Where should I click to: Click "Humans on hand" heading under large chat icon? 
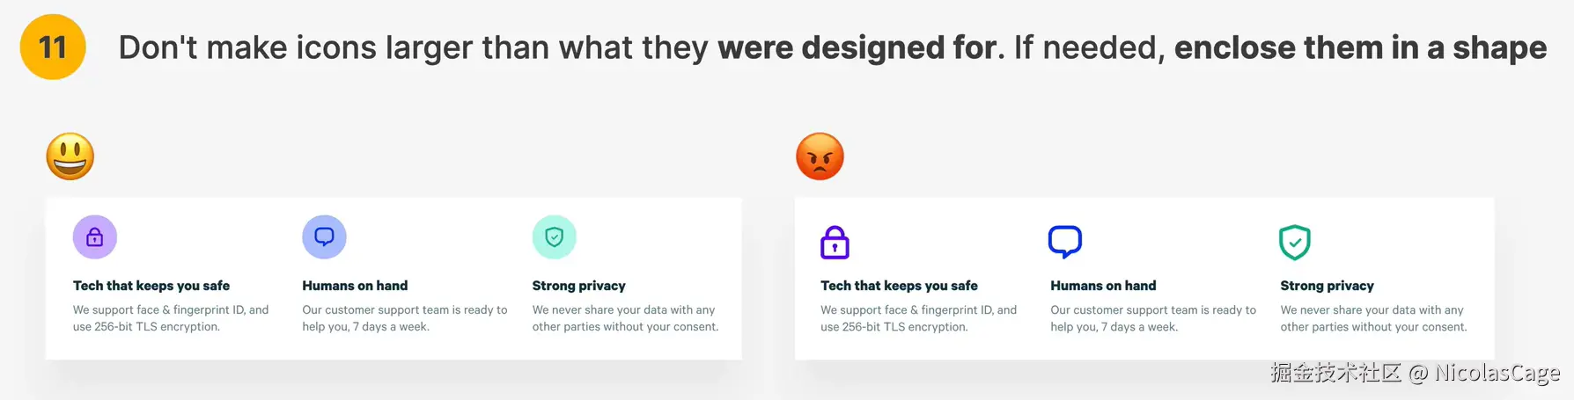click(1103, 286)
